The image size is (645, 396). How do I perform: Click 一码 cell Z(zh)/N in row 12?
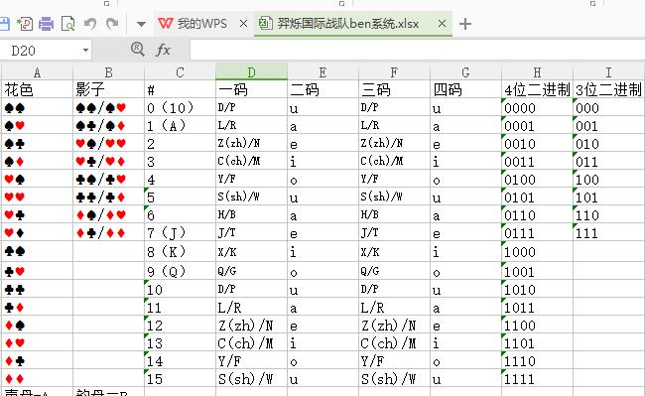[x=251, y=325]
